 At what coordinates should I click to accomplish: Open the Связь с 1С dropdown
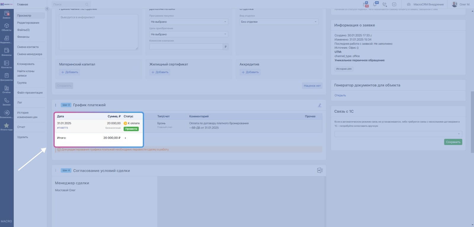tap(398, 134)
